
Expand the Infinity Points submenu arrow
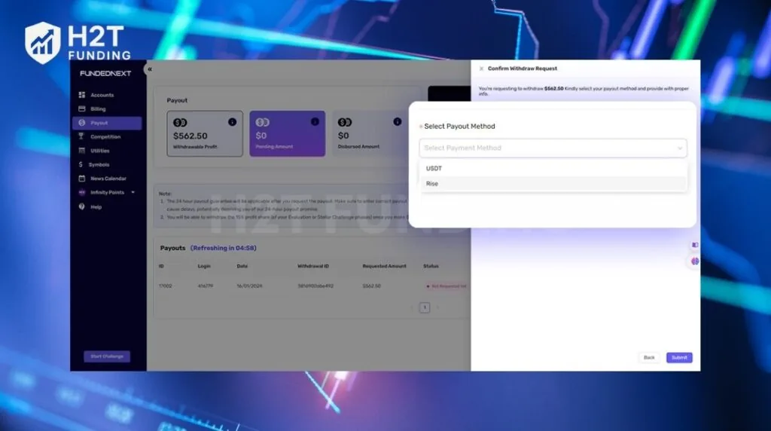pos(133,192)
